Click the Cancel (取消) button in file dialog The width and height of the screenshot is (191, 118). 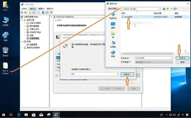[182, 62]
